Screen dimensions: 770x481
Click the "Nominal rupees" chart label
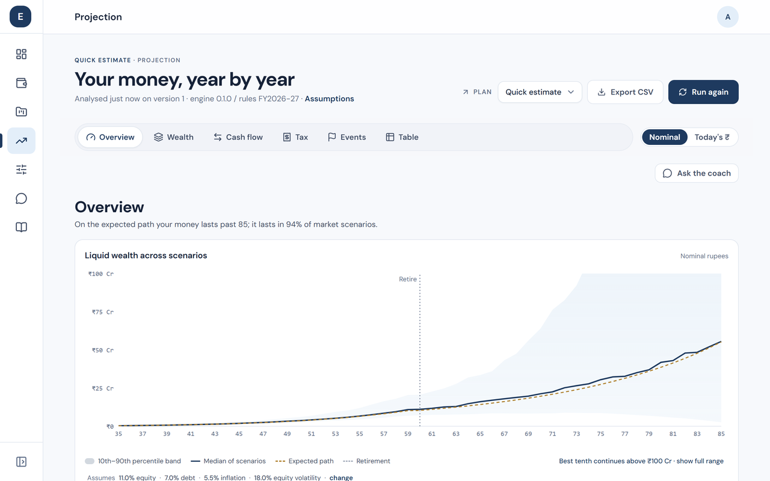click(704, 256)
